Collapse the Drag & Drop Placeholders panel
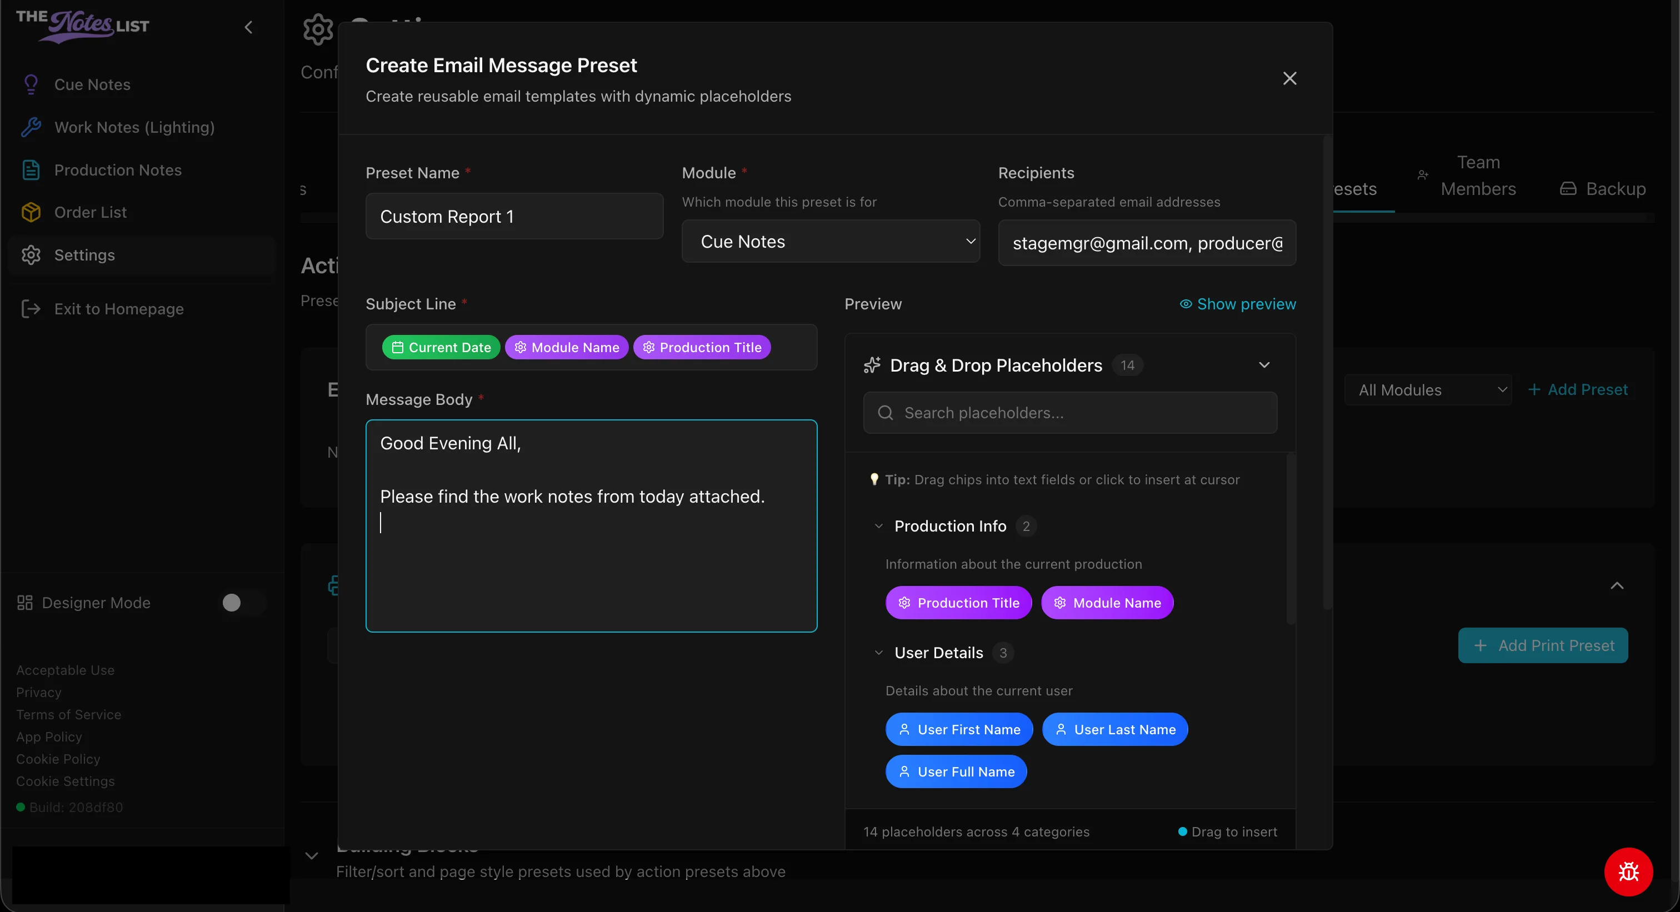 [x=1264, y=365]
